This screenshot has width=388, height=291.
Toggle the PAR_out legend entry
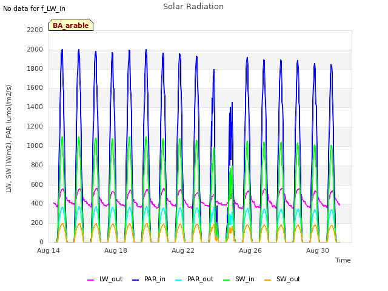pyautogui.click(x=194, y=279)
